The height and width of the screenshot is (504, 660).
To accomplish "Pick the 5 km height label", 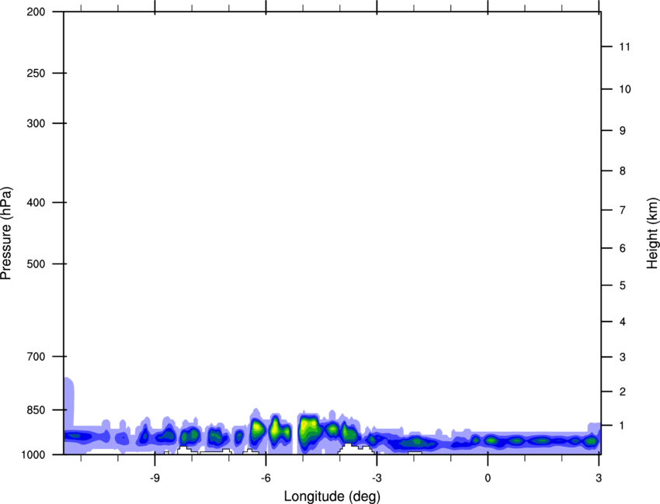I will pos(623,286).
